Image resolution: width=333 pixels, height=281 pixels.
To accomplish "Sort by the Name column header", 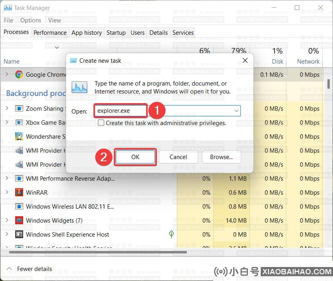I will (x=12, y=62).
